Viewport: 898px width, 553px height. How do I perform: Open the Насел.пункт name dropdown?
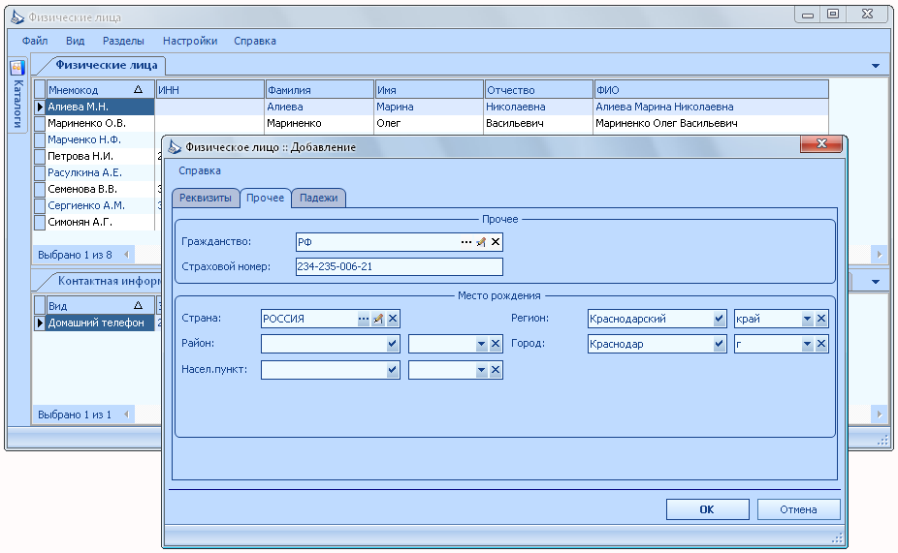point(393,370)
